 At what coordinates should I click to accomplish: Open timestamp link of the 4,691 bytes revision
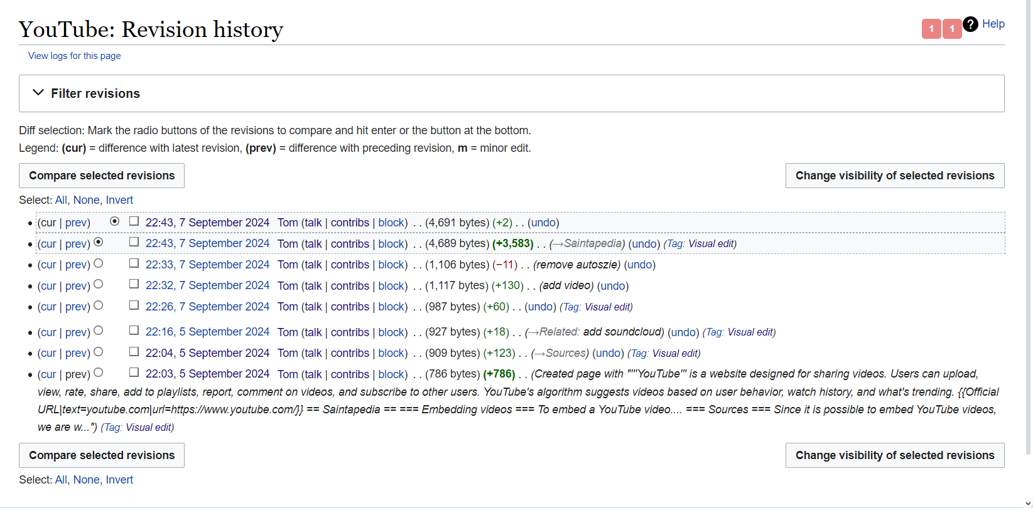(207, 223)
